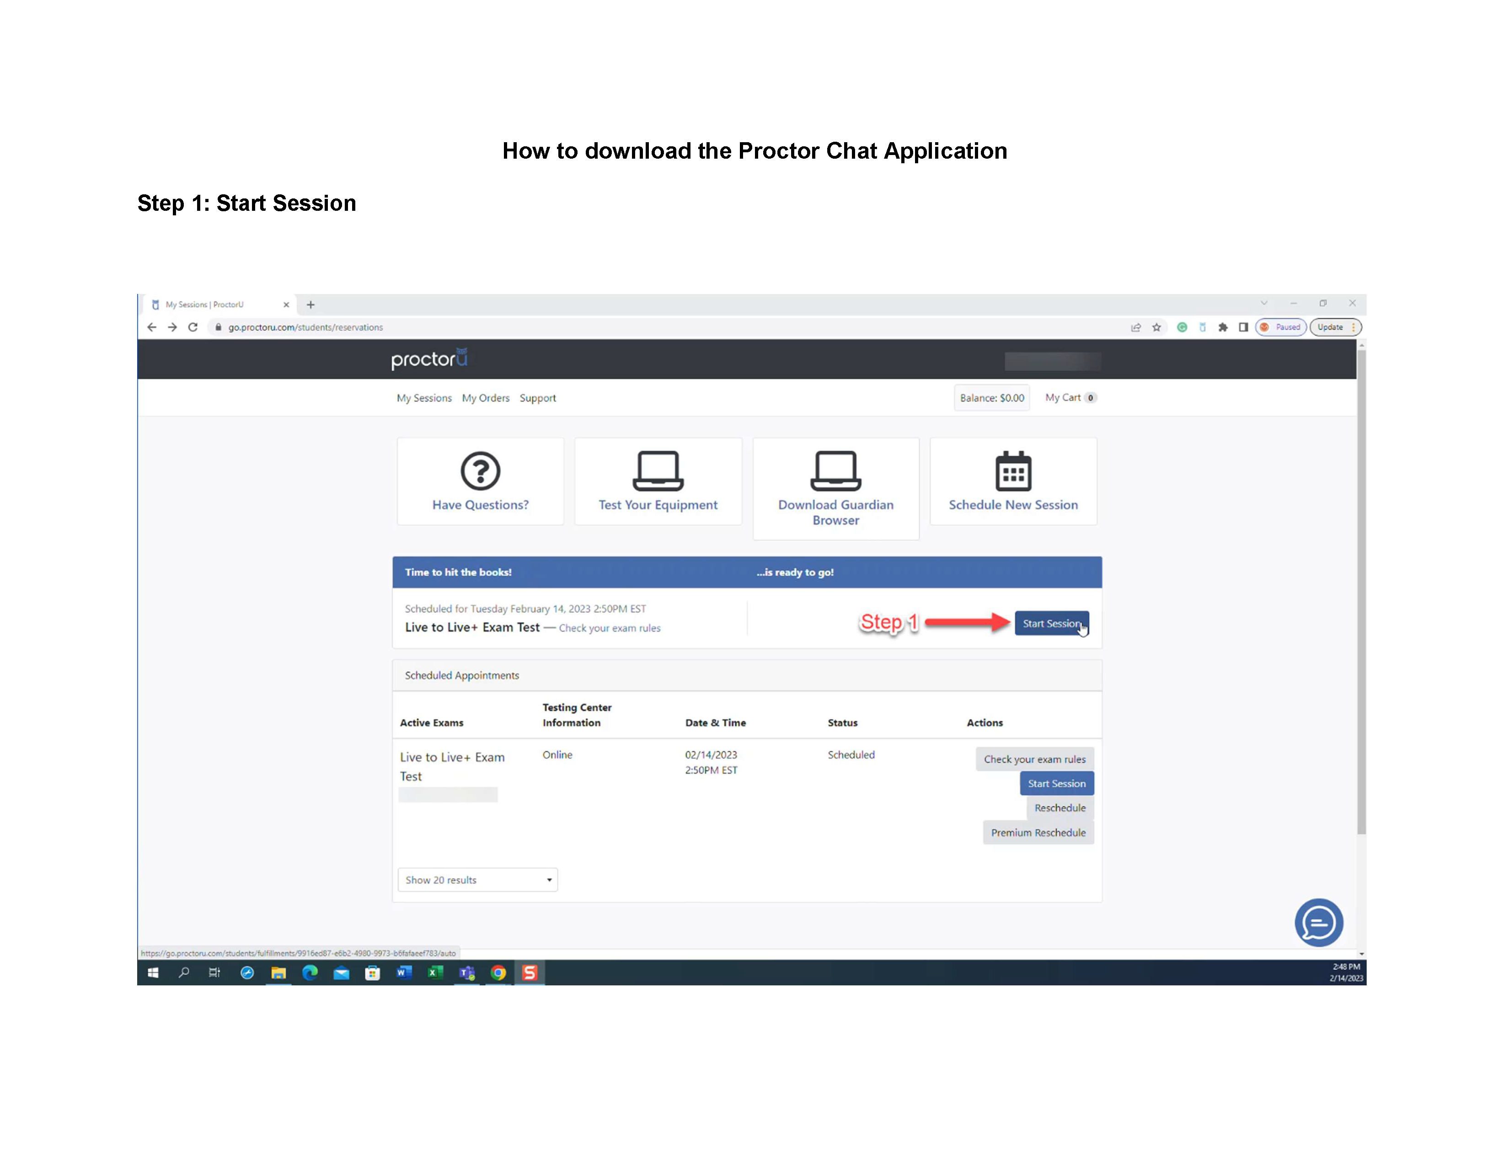1509x1166 pixels.
Task: Open the My Sessions nav item
Action: pyautogui.click(x=423, y=398)
